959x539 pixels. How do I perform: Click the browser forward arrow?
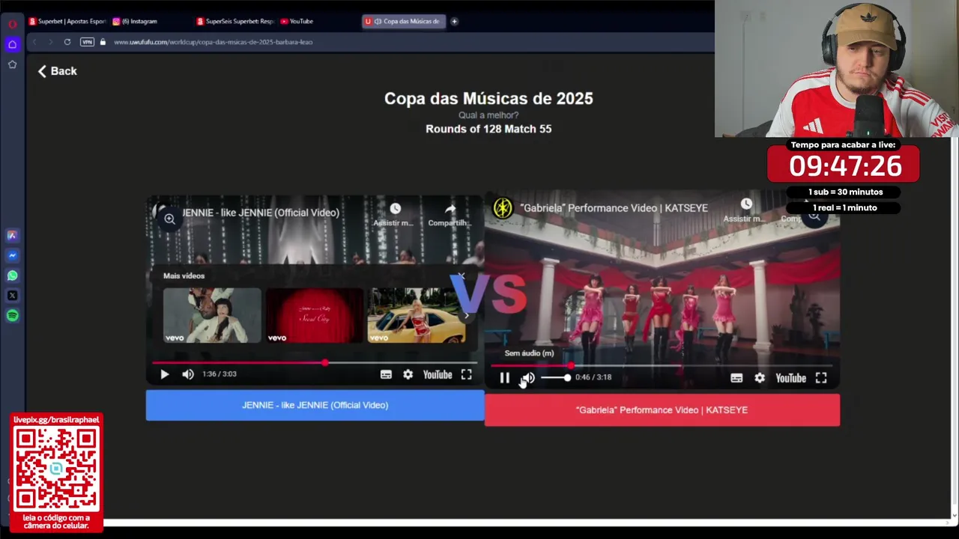coord(50,42)
